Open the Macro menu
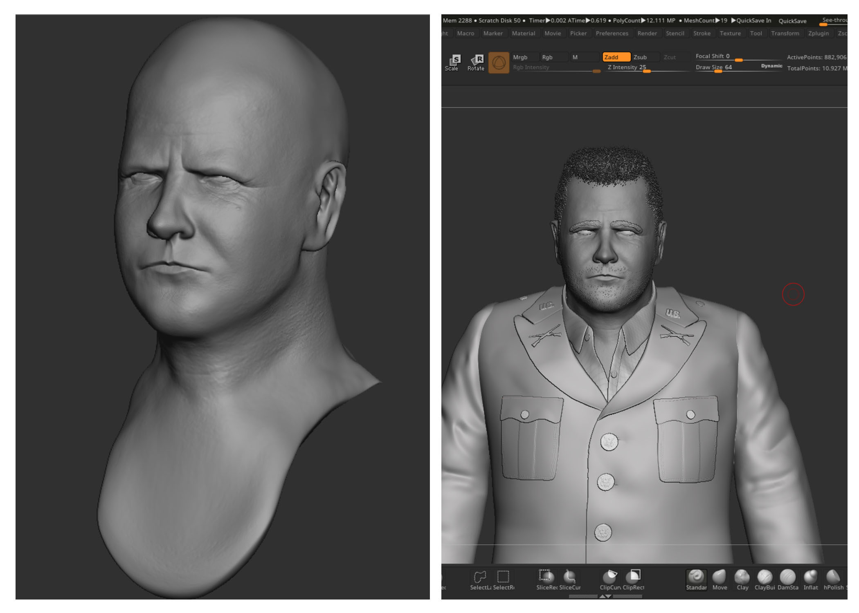The image size is (859, 613). point(465,34)
